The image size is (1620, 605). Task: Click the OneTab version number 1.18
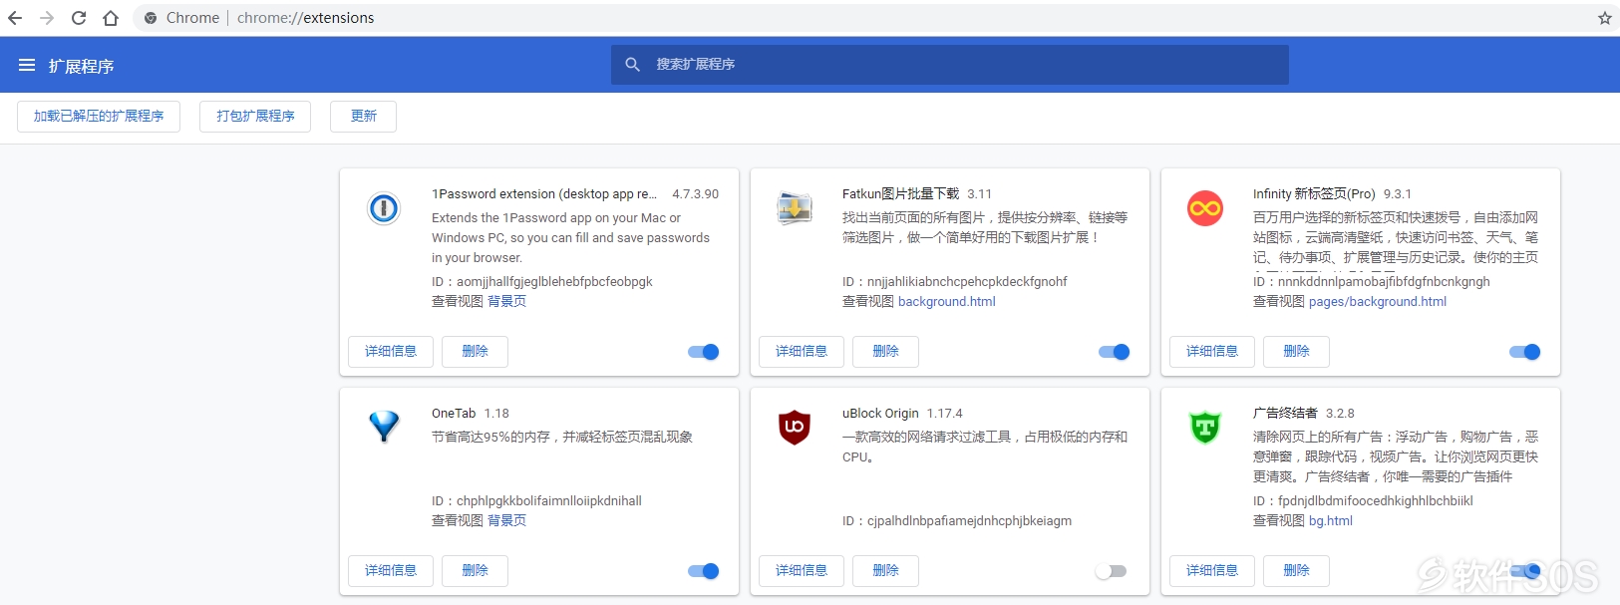[496, 414]
